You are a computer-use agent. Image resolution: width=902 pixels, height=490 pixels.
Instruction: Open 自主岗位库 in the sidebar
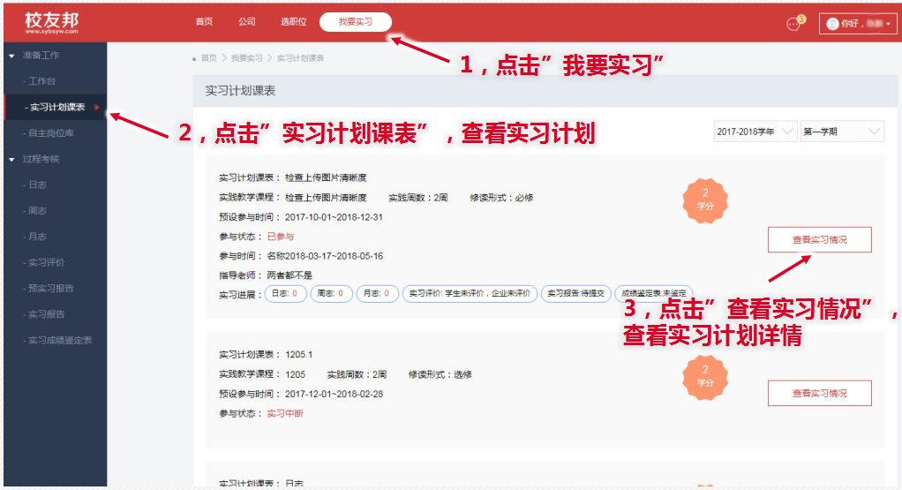(51, 133)
